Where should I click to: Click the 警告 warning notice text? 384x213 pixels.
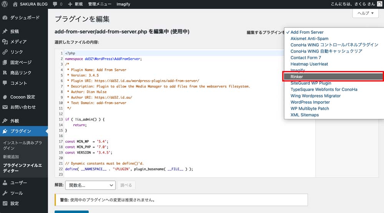pyautogui.click(x=108, y=200)
